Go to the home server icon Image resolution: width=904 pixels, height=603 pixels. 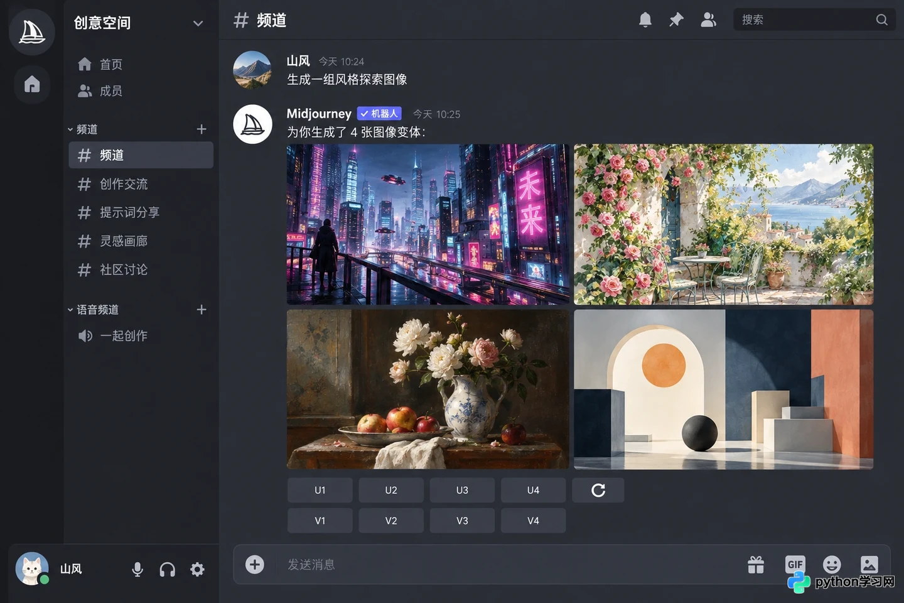[32, 84]
